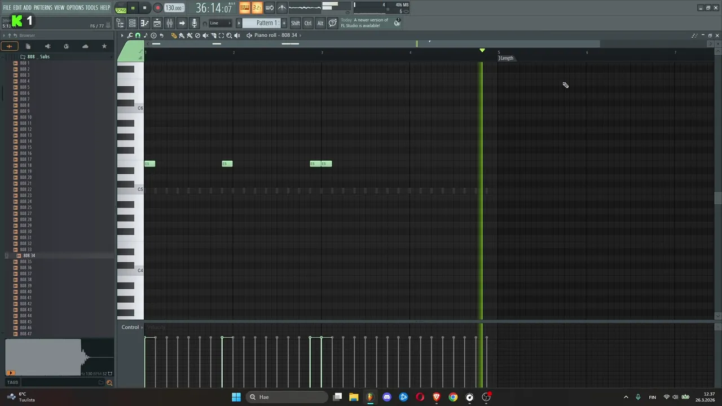Open the Line snap dropdown
Viewport: 722px width, 406px height.
[x=220, y=23]
